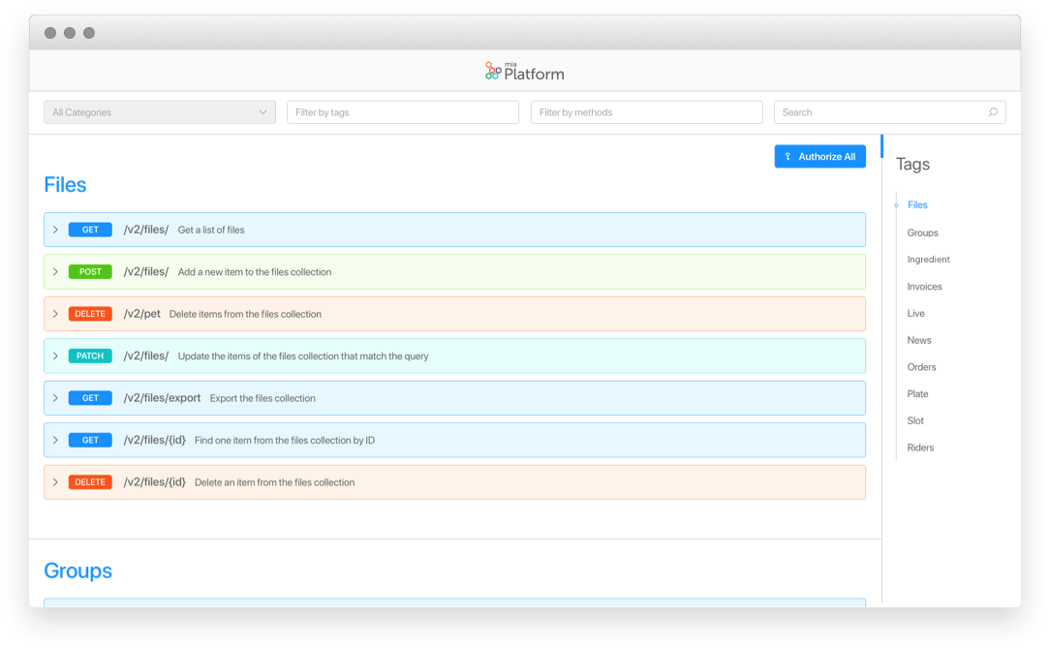The width and height of the screenshot is (1050, 649).
Task: Click the GET badge on /v2/files/{id}
Action: pos(90,440)
